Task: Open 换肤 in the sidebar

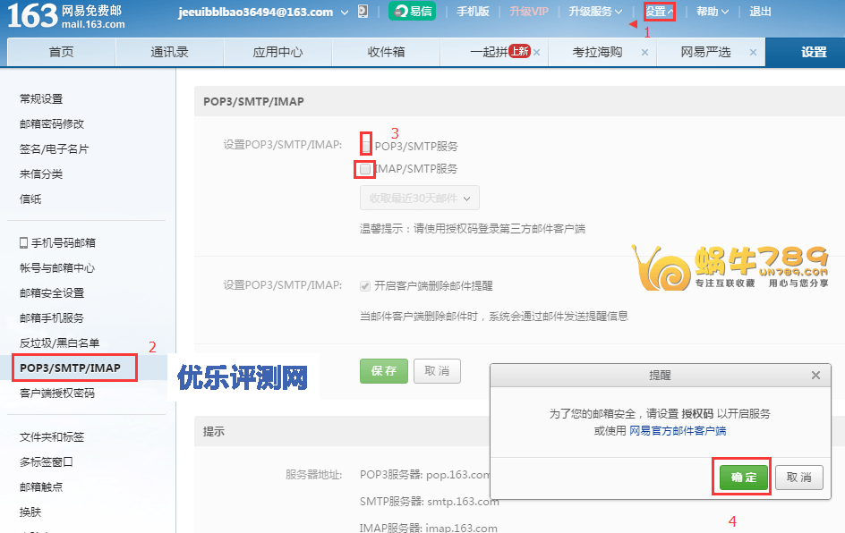Action: point(30,512)
